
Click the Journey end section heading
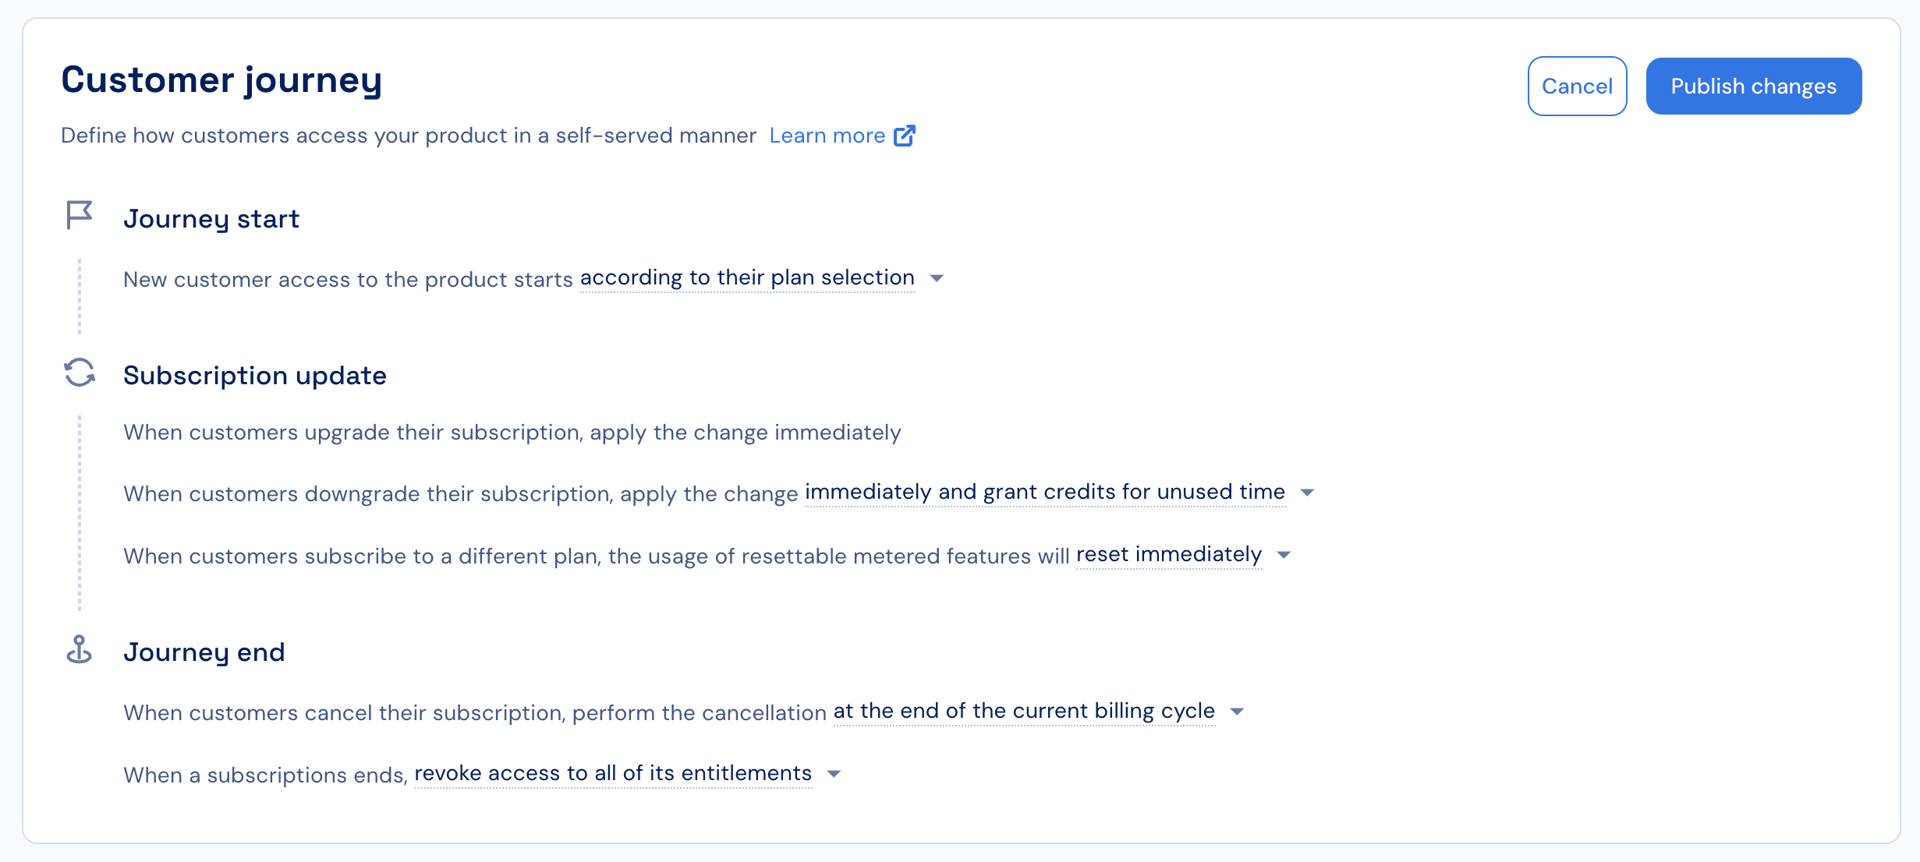coord(204,652)
